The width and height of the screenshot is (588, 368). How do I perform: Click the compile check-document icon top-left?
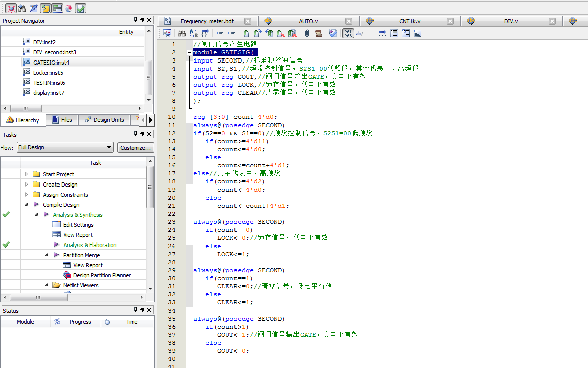click(80, 8)
